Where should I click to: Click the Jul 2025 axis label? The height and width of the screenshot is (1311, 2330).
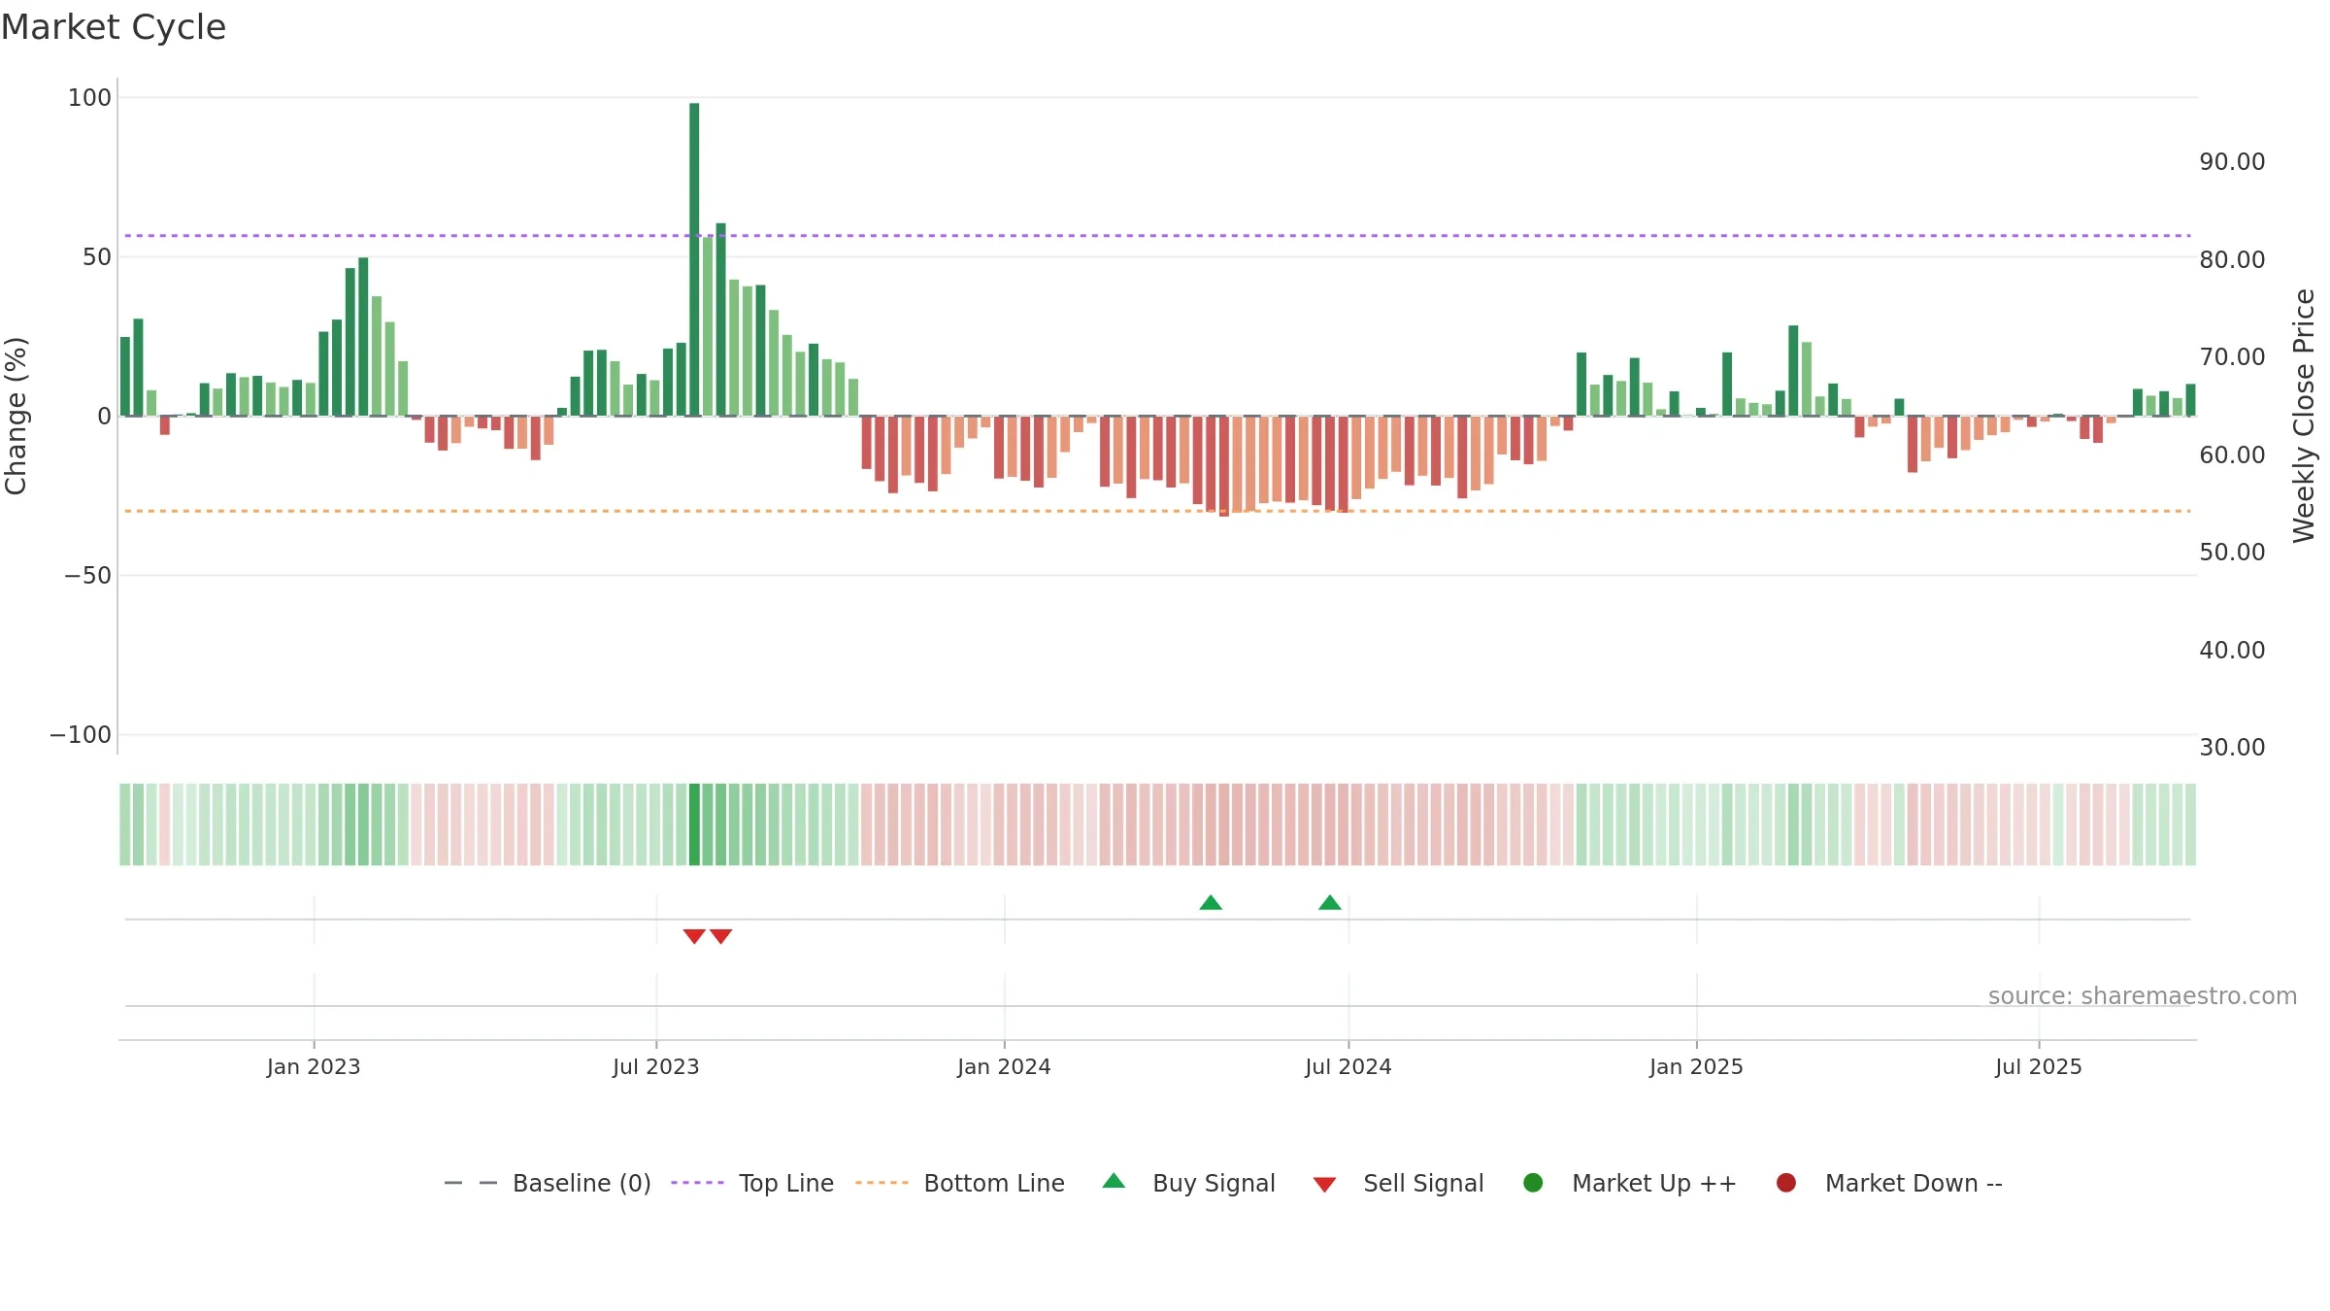pos(2039,1067)
